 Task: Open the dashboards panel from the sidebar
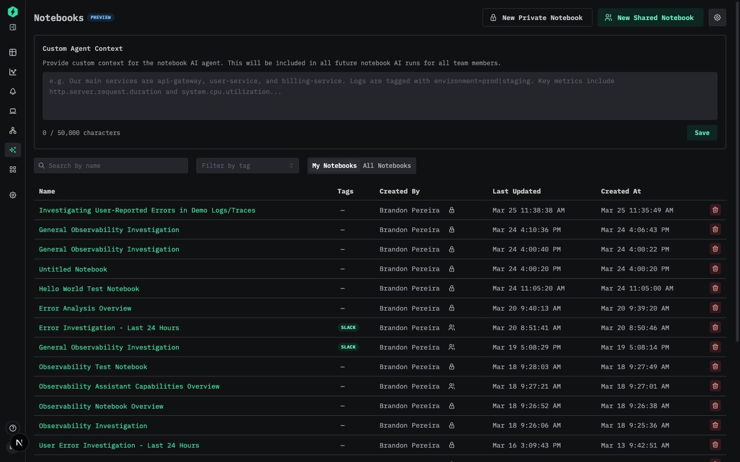tap(13, 27)
